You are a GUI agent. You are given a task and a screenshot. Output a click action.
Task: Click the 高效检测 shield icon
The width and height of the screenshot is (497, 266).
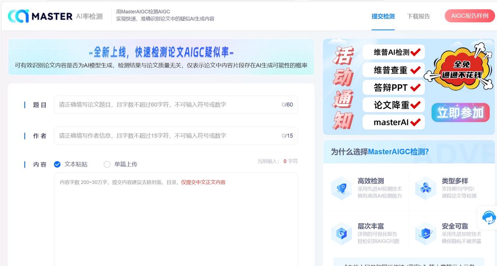[x=341, y=189]
